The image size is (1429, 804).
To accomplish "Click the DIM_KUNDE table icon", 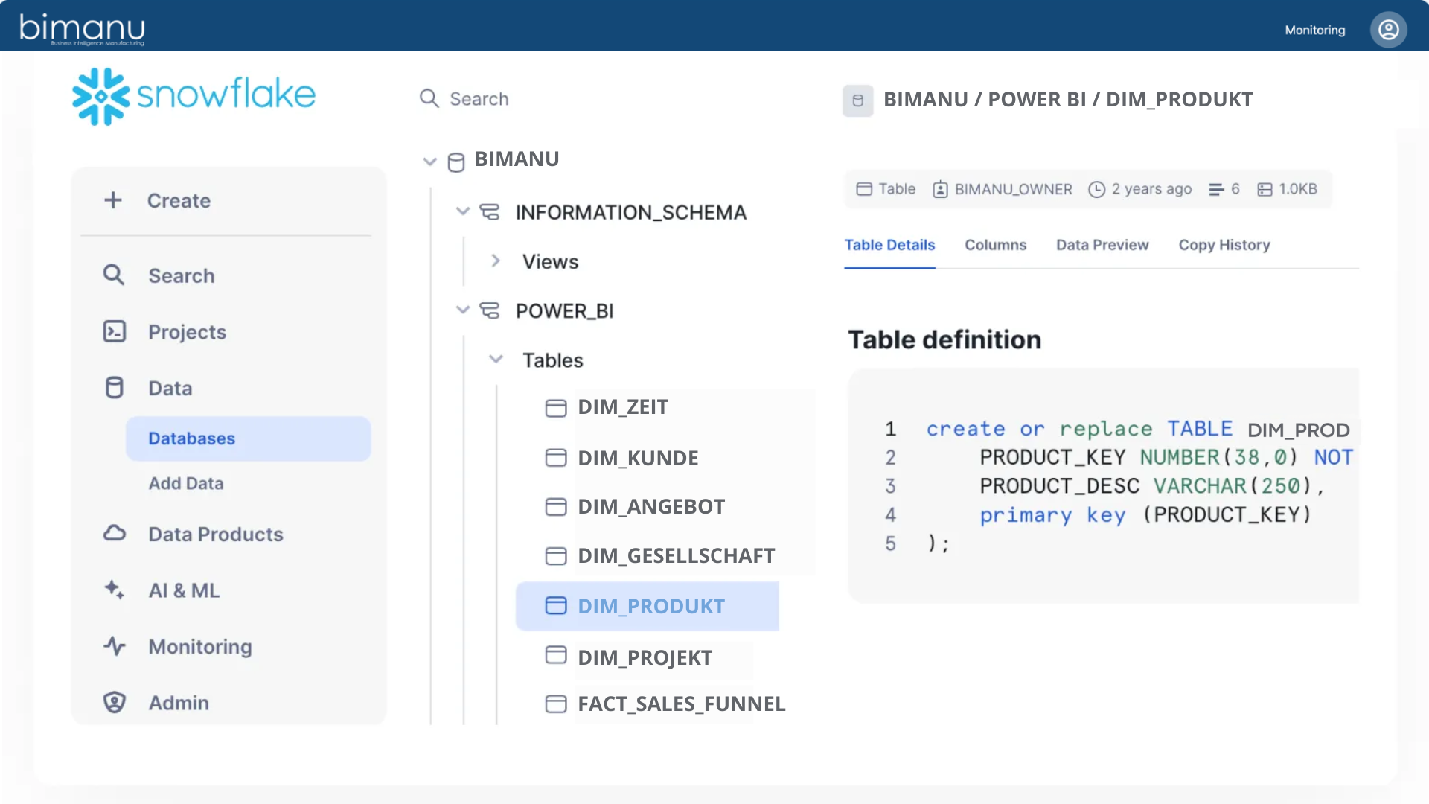I will click(x=556, y=458).
